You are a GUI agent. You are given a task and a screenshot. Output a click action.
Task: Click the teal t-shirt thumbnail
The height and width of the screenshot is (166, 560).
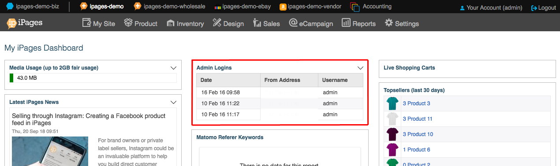click(392, 103)
